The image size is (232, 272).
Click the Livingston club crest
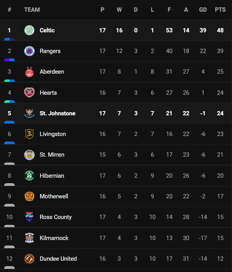click(x=29, y=134)
